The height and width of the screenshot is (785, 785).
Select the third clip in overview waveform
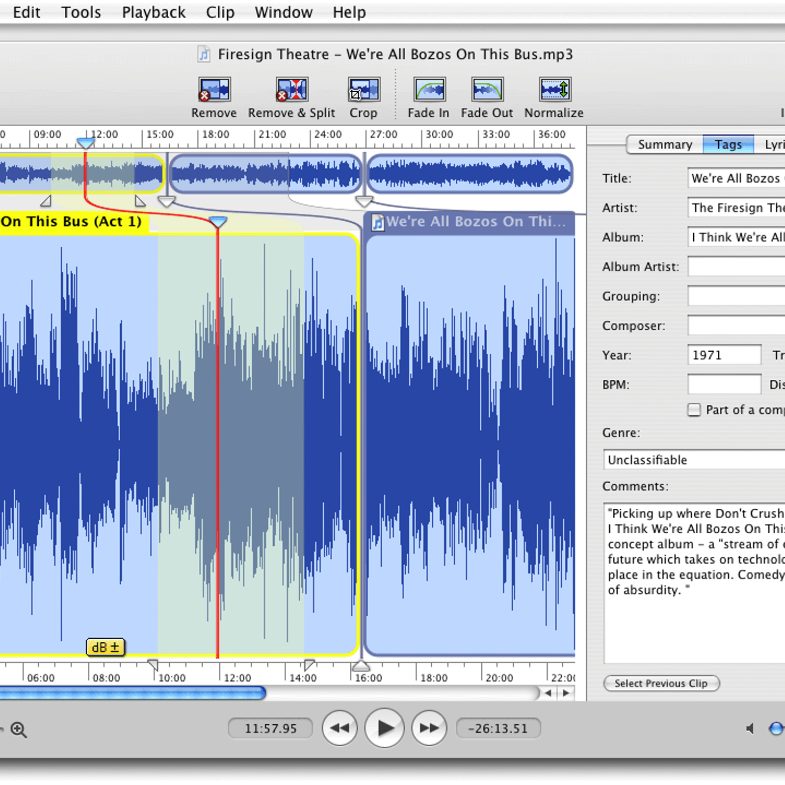tap(470, 173)
